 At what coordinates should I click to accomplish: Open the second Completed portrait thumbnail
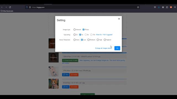[54, 57]
